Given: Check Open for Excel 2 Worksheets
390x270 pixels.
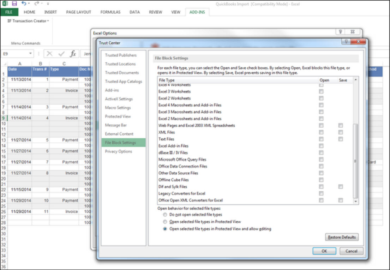Looking at the screenshot, I should (321, 98).
